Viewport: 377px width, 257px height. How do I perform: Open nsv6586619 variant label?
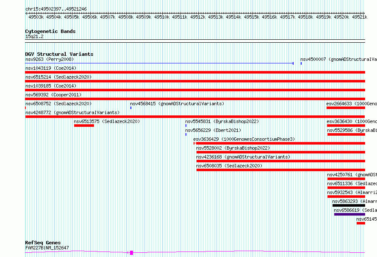tap(355, 210)
